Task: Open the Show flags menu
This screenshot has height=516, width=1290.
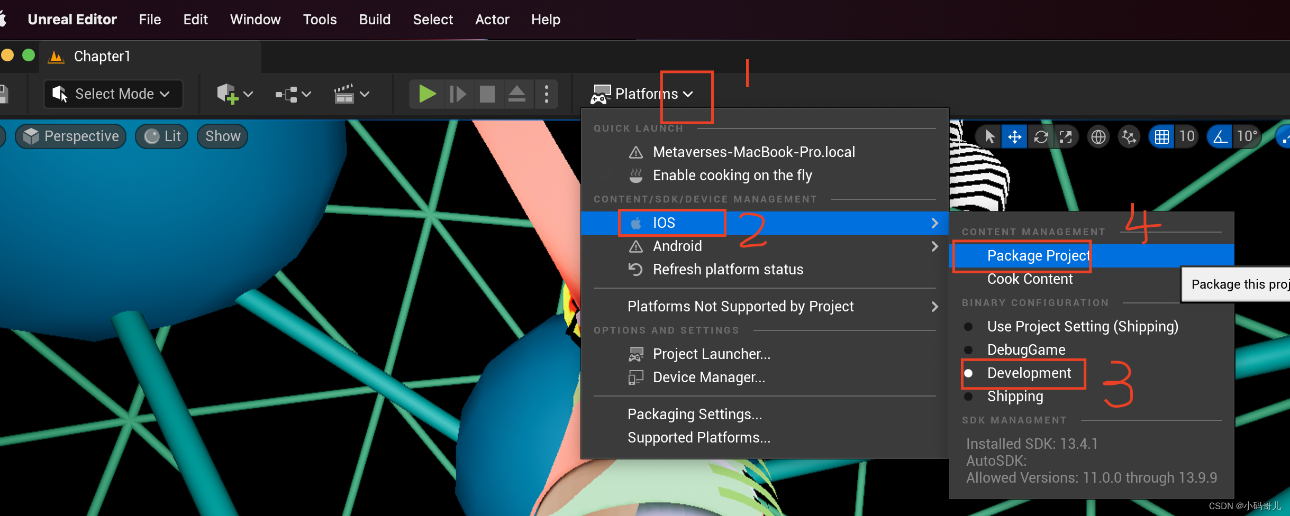Action: click(x=223, y=136)
